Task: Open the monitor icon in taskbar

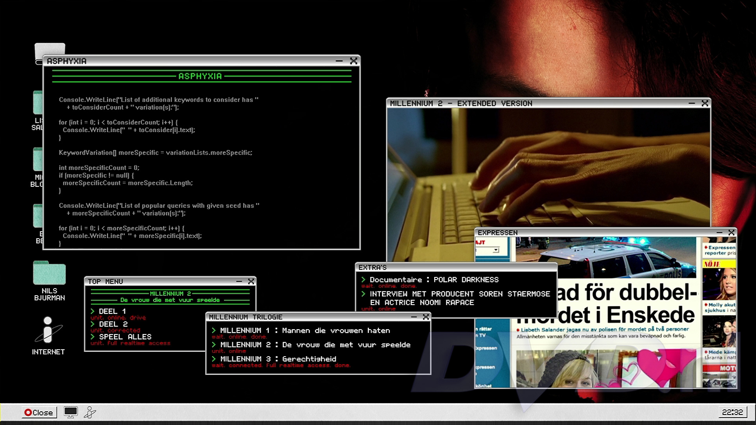Action: 71,412
